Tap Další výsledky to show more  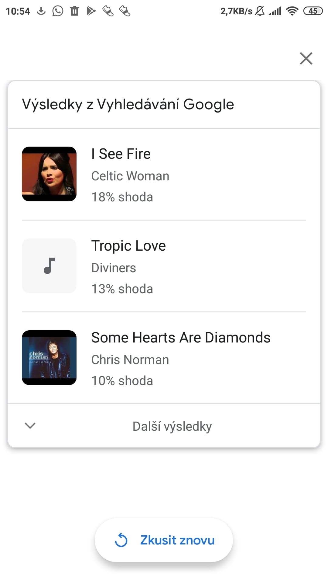pyautogui.click(x=172, y=426)
